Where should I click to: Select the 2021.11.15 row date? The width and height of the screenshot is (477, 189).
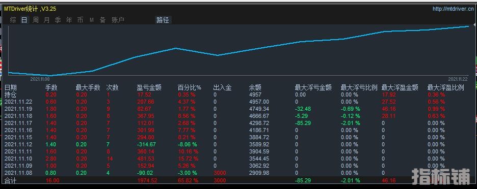(x=18, y=137)
